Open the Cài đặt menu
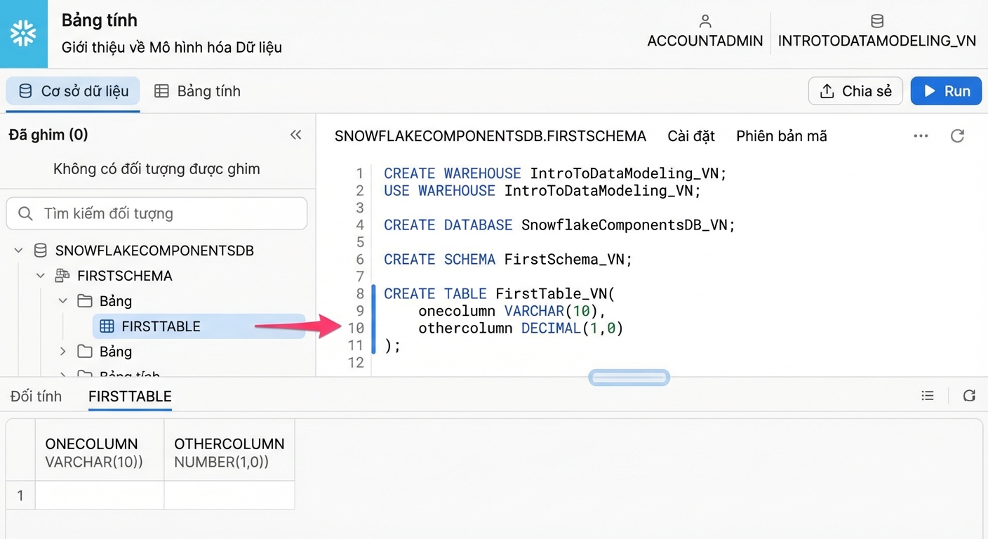 click(691, 136)
